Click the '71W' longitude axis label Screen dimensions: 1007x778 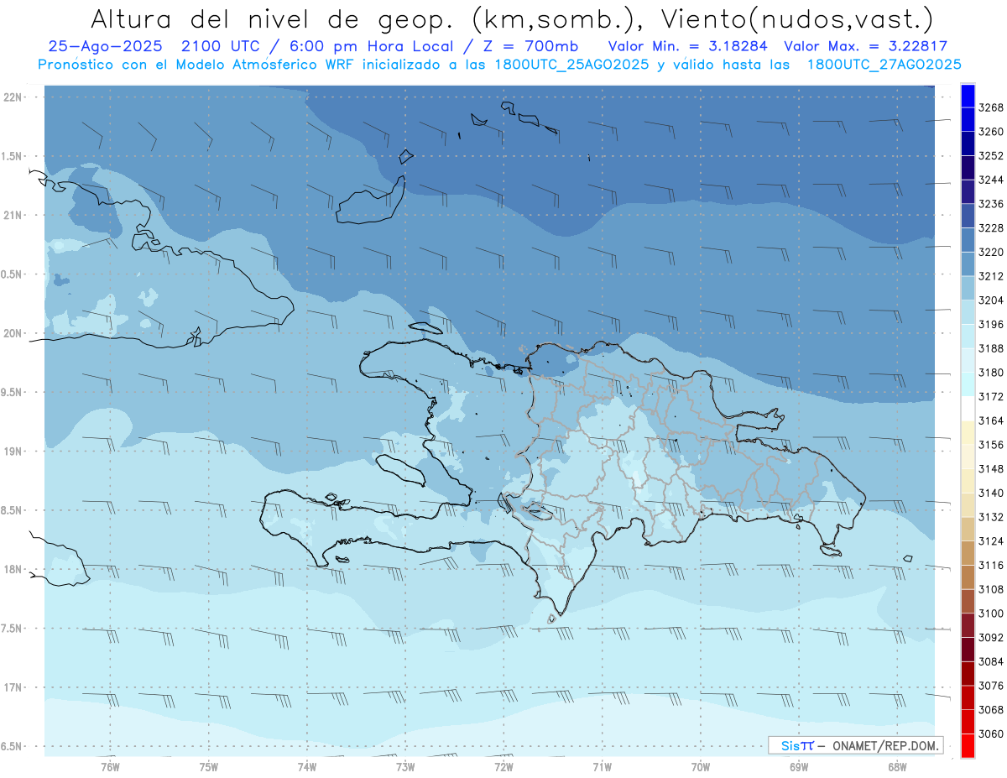(602, 766)
